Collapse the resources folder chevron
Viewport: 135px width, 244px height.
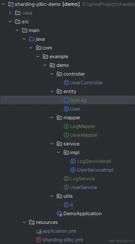[x=24, y=222]
